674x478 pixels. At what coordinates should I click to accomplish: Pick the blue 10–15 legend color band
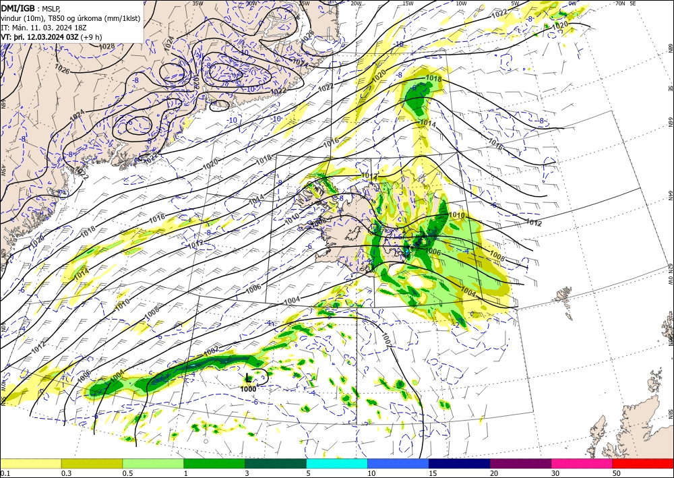[x=398, y=463]
